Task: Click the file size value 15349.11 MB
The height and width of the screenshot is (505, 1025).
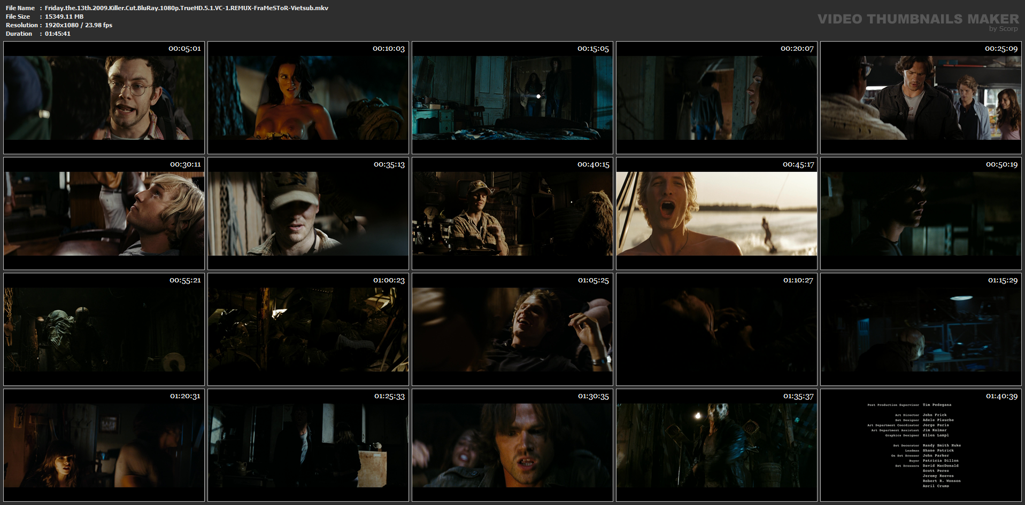Action: tap(64, 17)
